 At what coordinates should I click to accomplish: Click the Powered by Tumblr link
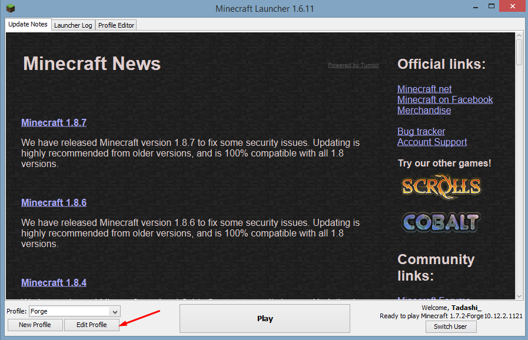tap(354, 65)
